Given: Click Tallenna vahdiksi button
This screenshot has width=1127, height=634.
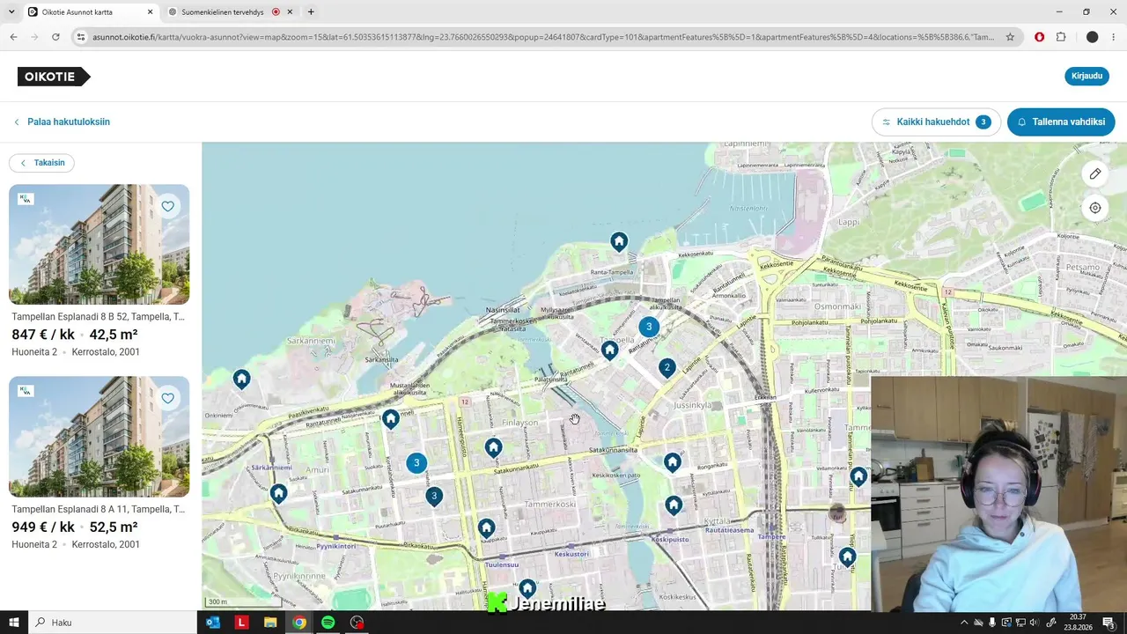Looking at the screenshot, I should tap(1061, 122).
